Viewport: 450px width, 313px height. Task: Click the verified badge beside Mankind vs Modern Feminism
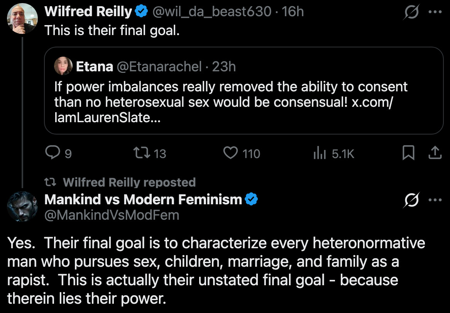pos(252,199)
